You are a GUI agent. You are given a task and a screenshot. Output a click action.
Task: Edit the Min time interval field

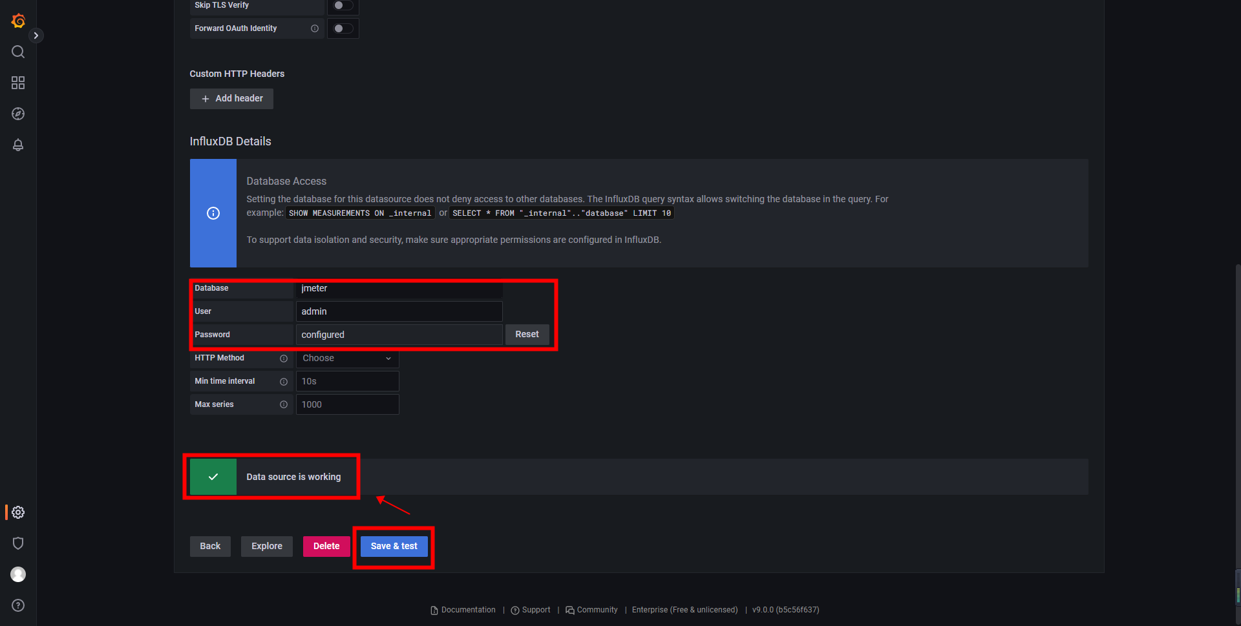(347, 381)
